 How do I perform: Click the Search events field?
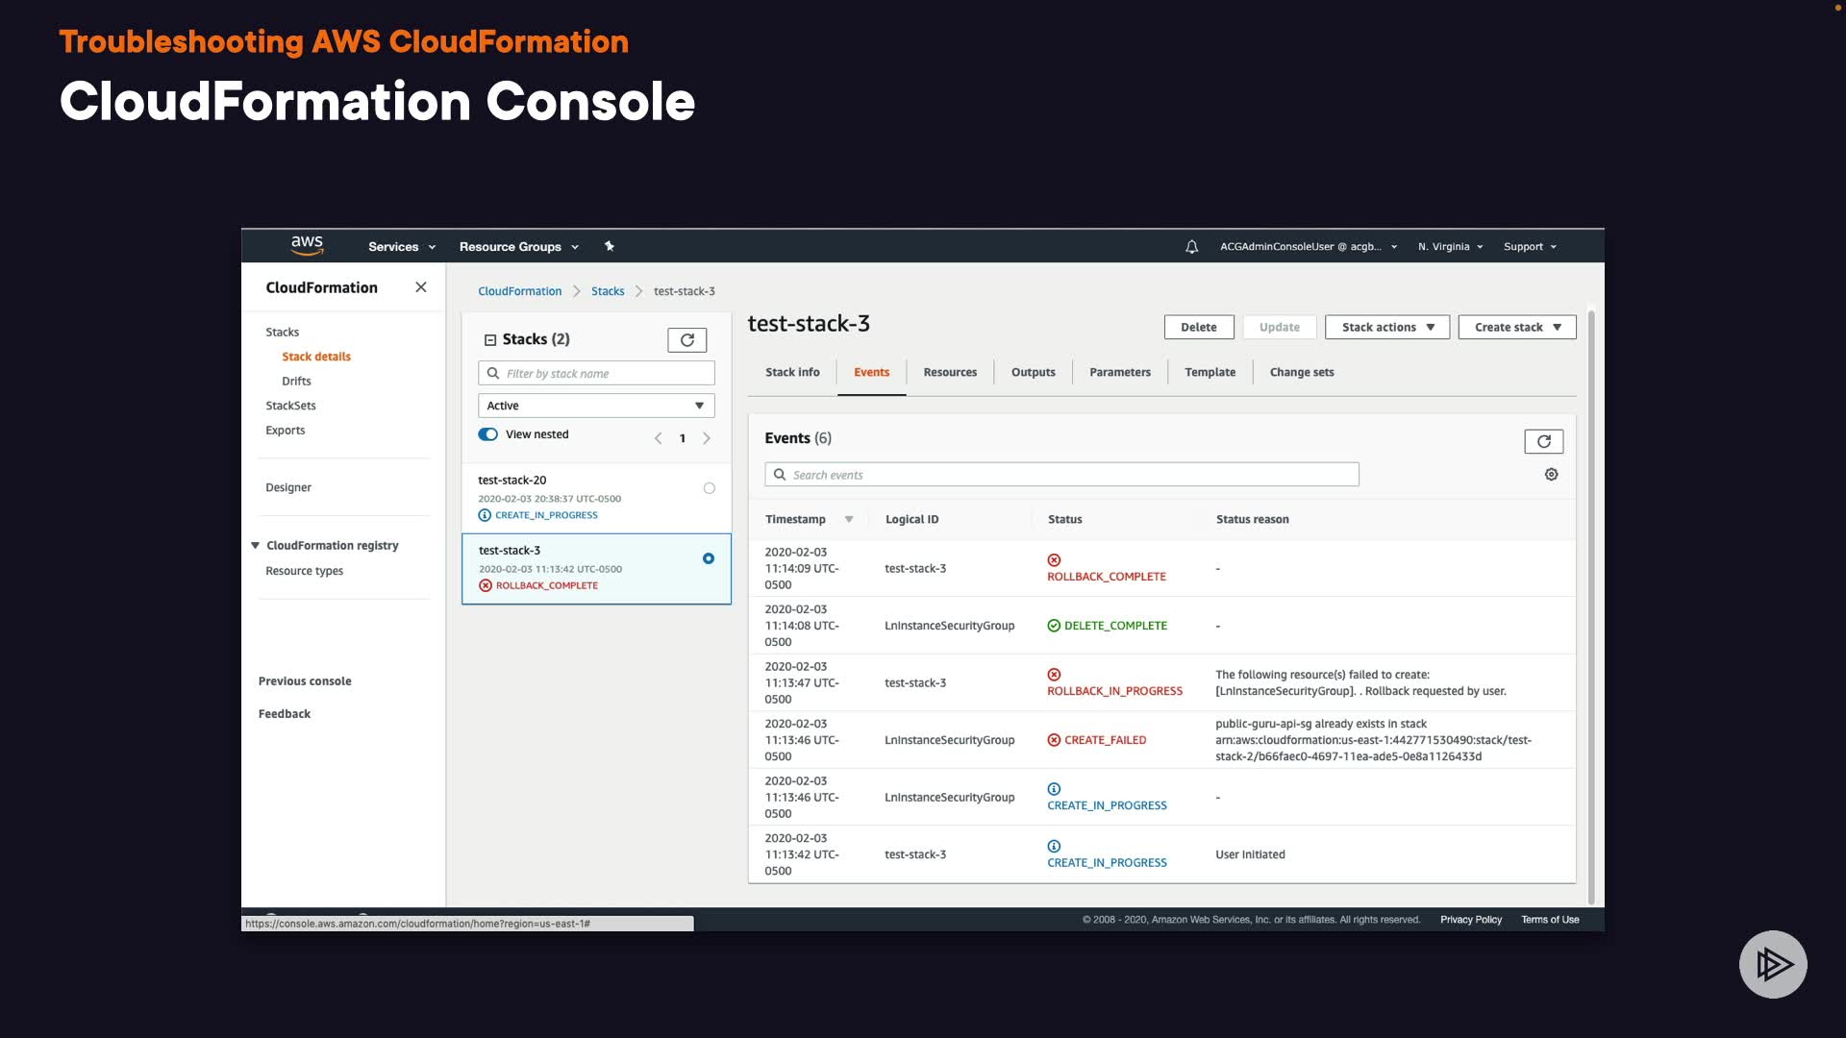1061,475
